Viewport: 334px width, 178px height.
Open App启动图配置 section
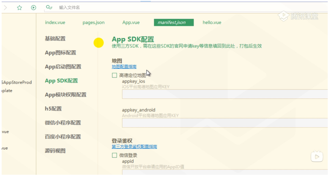(x=63, y=67)
